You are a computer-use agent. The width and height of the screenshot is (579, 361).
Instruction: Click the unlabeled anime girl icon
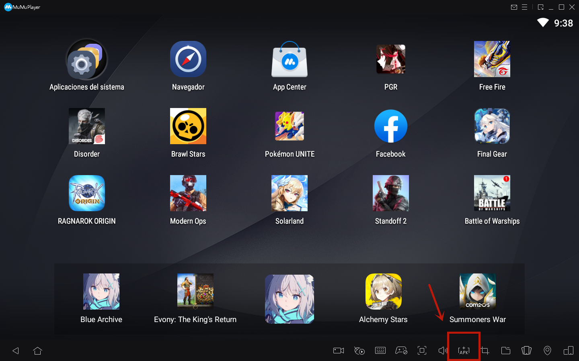coord(289,299)
